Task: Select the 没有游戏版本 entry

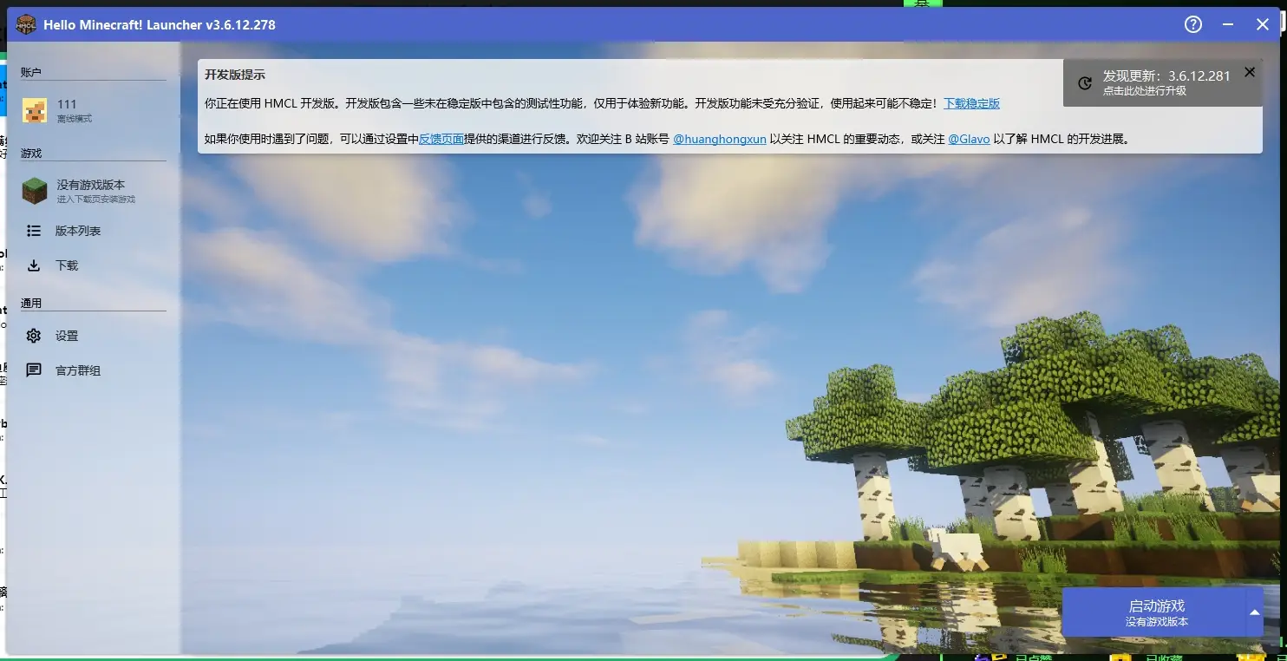Action: coord(94,191)
